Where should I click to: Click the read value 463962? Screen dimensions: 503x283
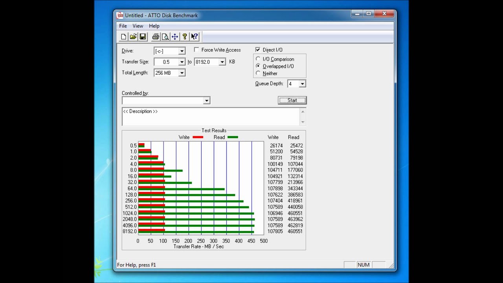[295, 219]
